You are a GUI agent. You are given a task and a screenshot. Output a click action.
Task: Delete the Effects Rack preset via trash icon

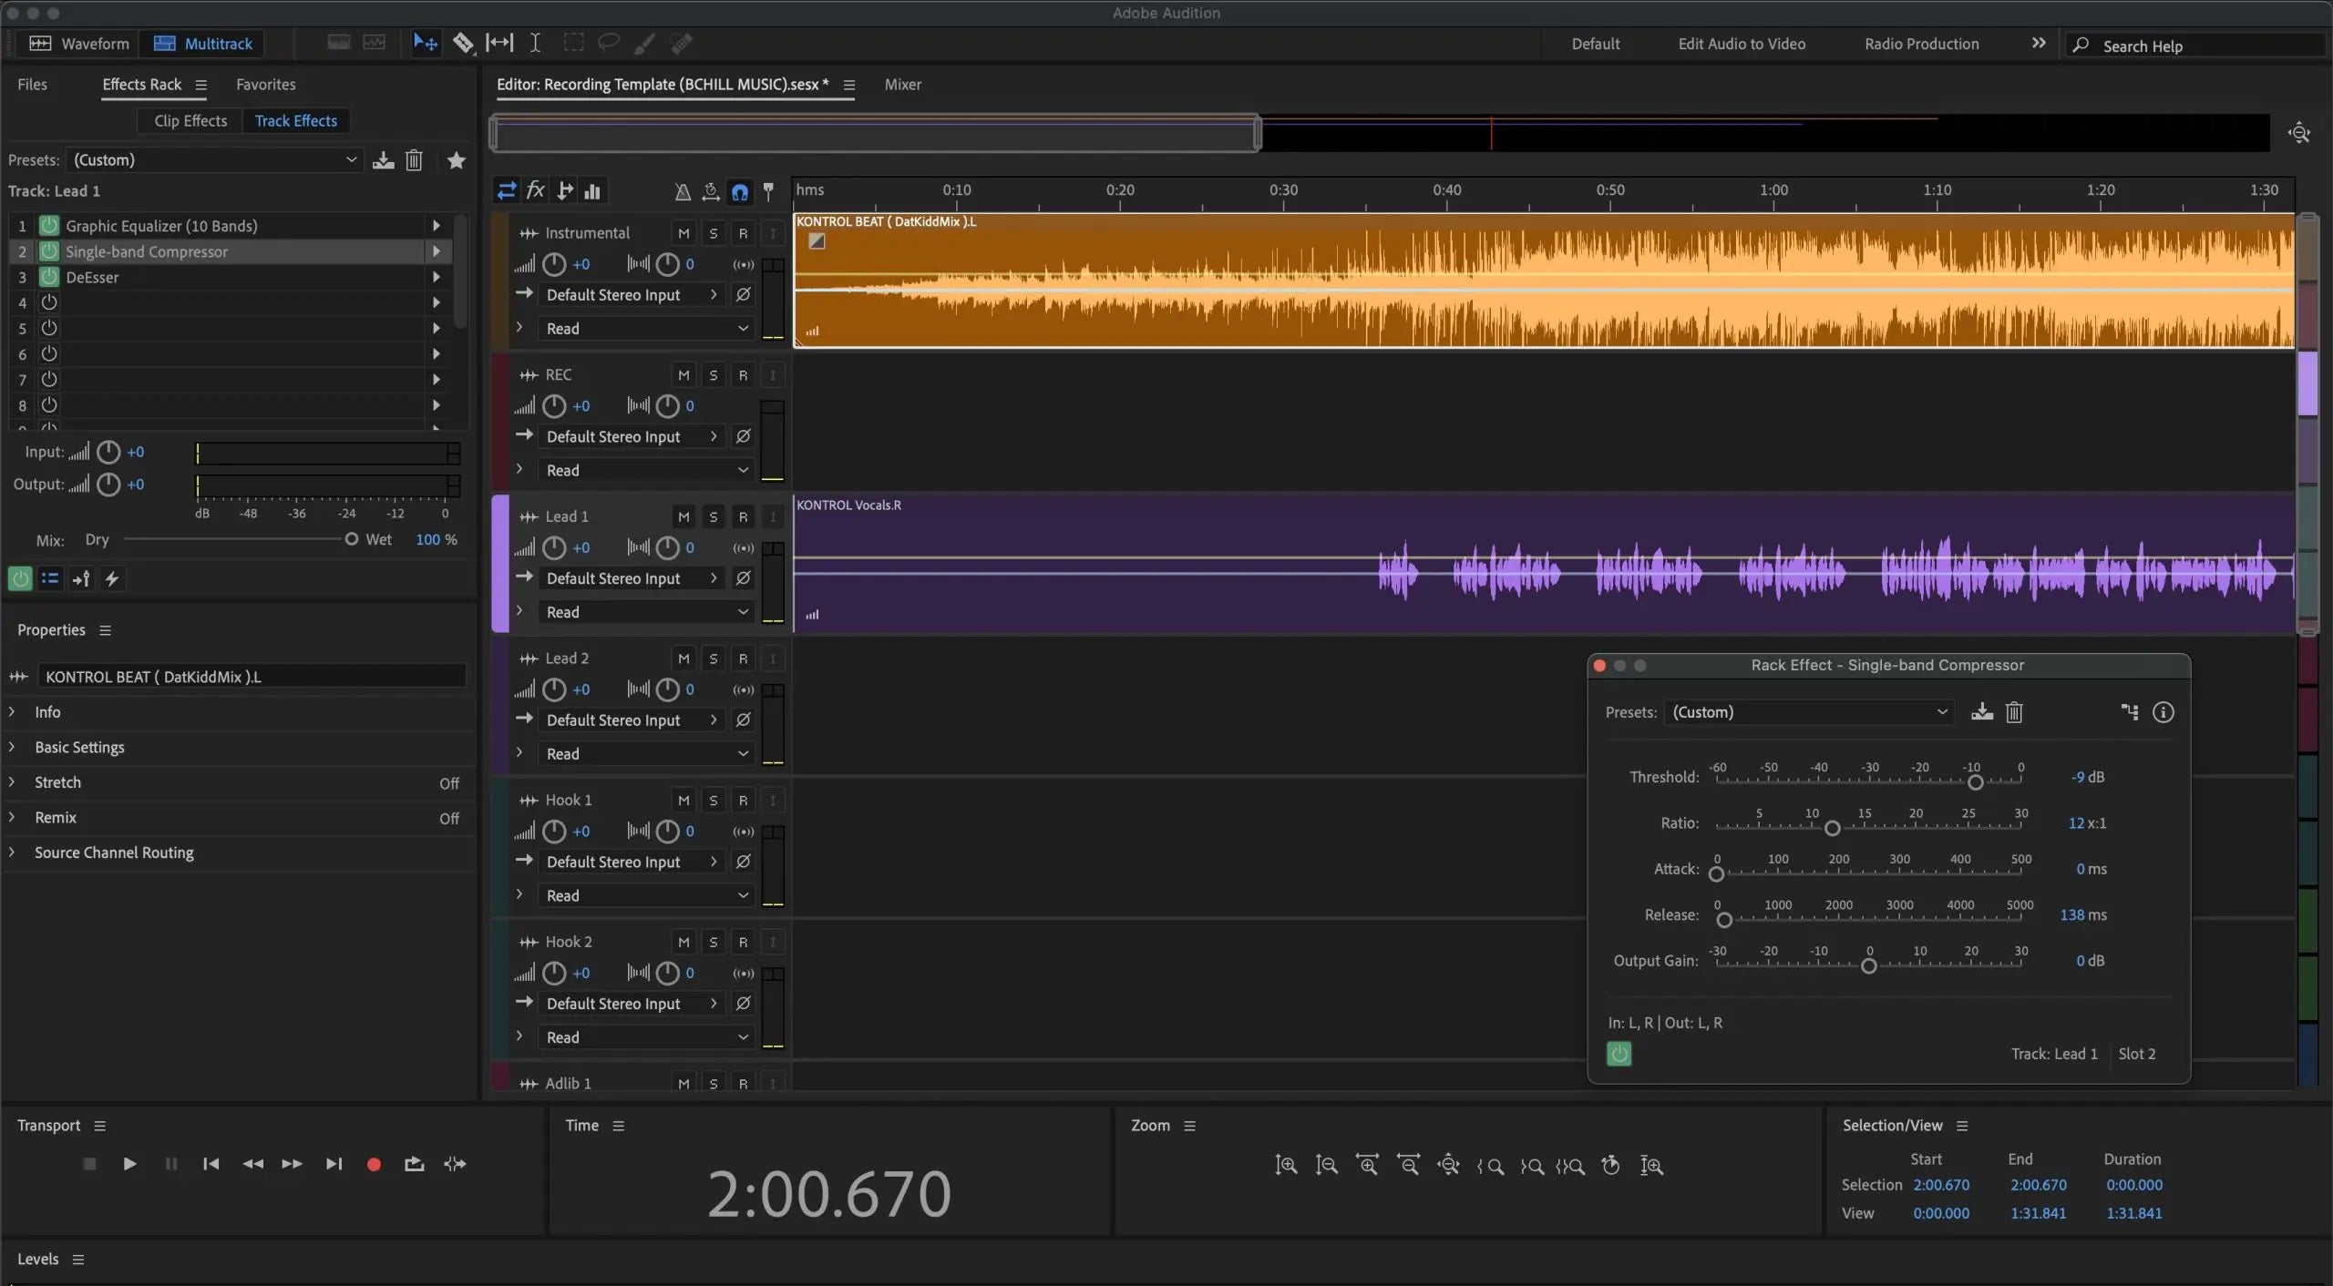[414, 160]
